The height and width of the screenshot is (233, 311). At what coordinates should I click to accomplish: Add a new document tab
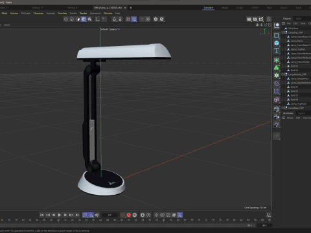tap(131, 8)
